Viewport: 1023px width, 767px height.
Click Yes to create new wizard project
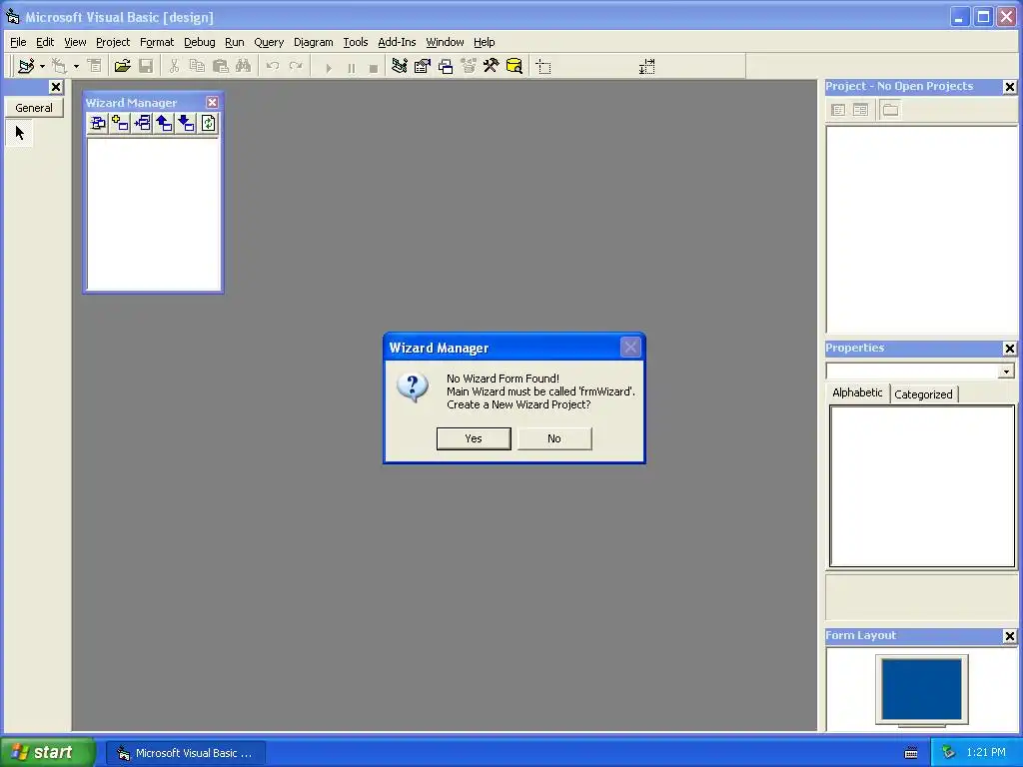[474, 439]
